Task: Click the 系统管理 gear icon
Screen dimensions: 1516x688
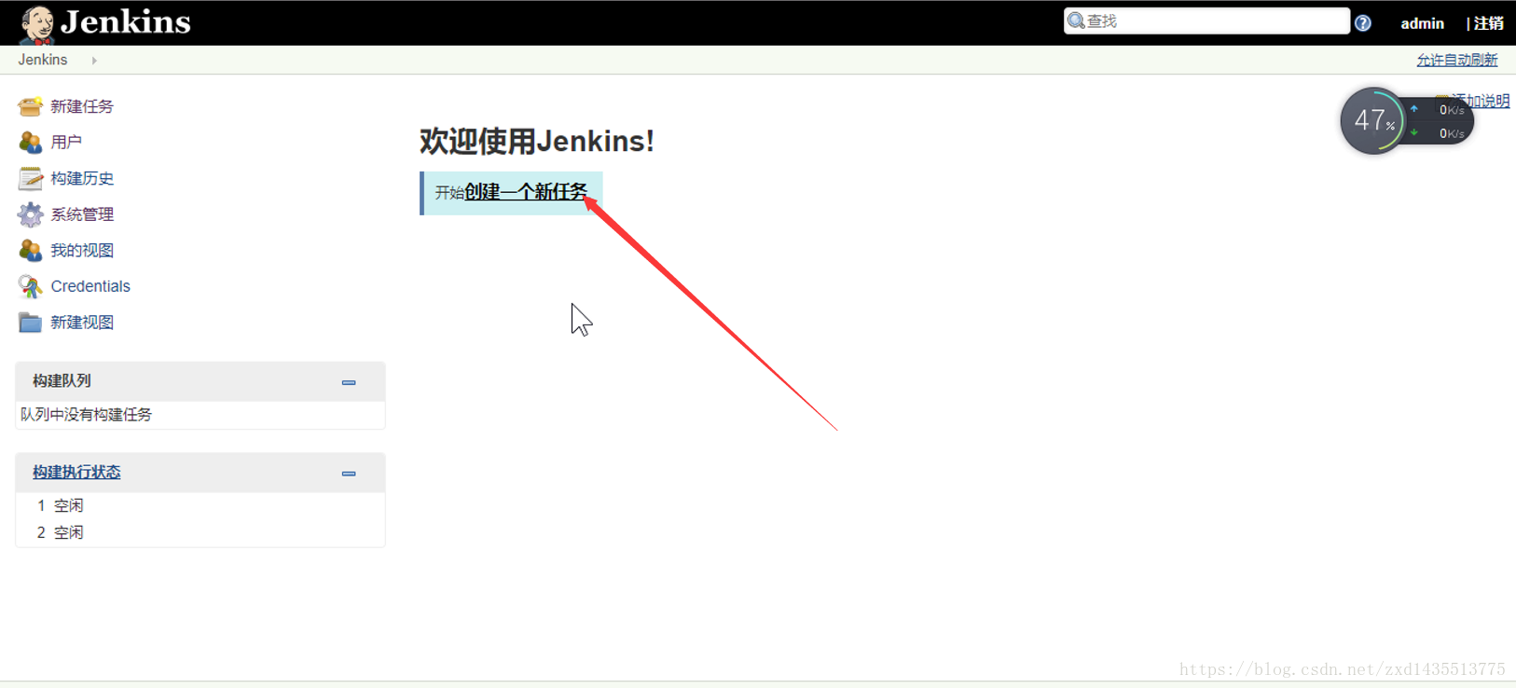Action: pyautogui.click(x=30, y=214)
